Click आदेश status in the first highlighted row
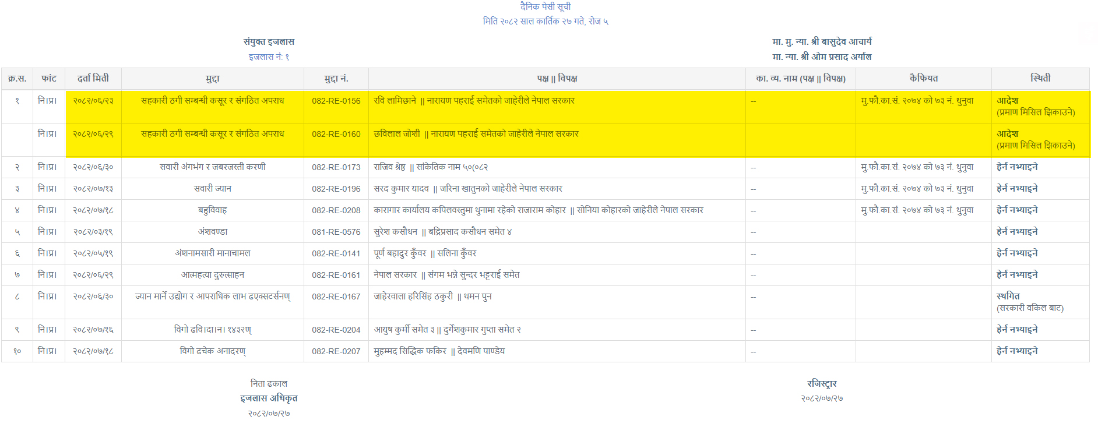Viewport: 1098px width, 434px height. pos(1007,100)
